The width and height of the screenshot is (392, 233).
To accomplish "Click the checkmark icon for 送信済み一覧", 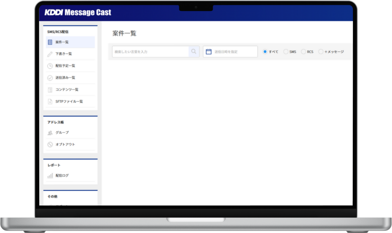I will [50, 78].
